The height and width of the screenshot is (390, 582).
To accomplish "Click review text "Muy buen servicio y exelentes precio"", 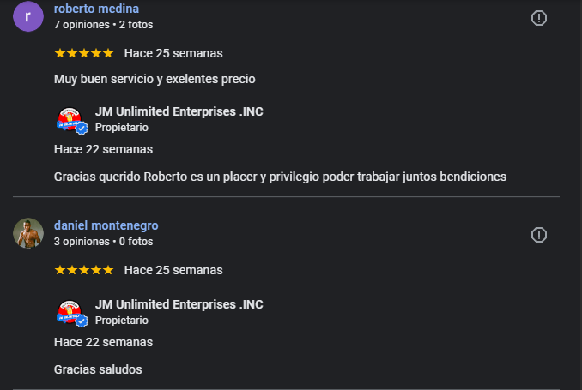I will click(x=155, y=79).
